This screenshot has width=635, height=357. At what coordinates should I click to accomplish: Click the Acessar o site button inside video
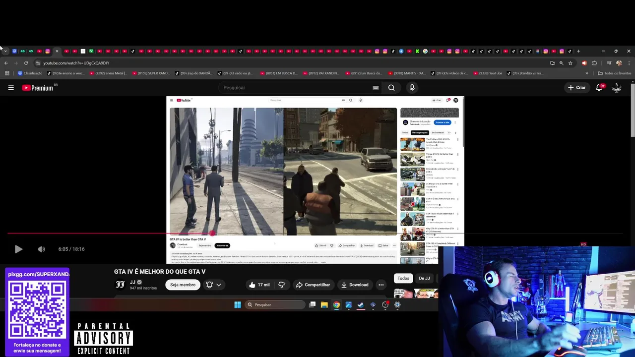(443, 122)
